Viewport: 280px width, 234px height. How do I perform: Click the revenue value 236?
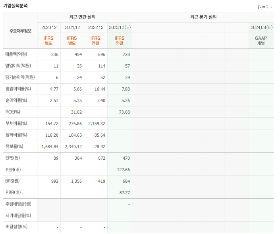[55, 54]
